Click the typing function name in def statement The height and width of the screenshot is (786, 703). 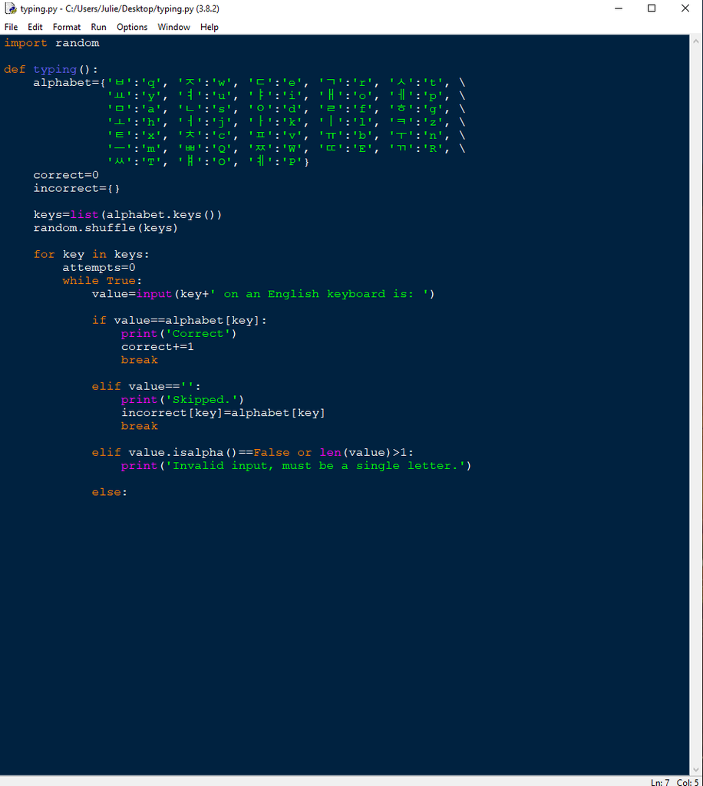coord(54,69)
